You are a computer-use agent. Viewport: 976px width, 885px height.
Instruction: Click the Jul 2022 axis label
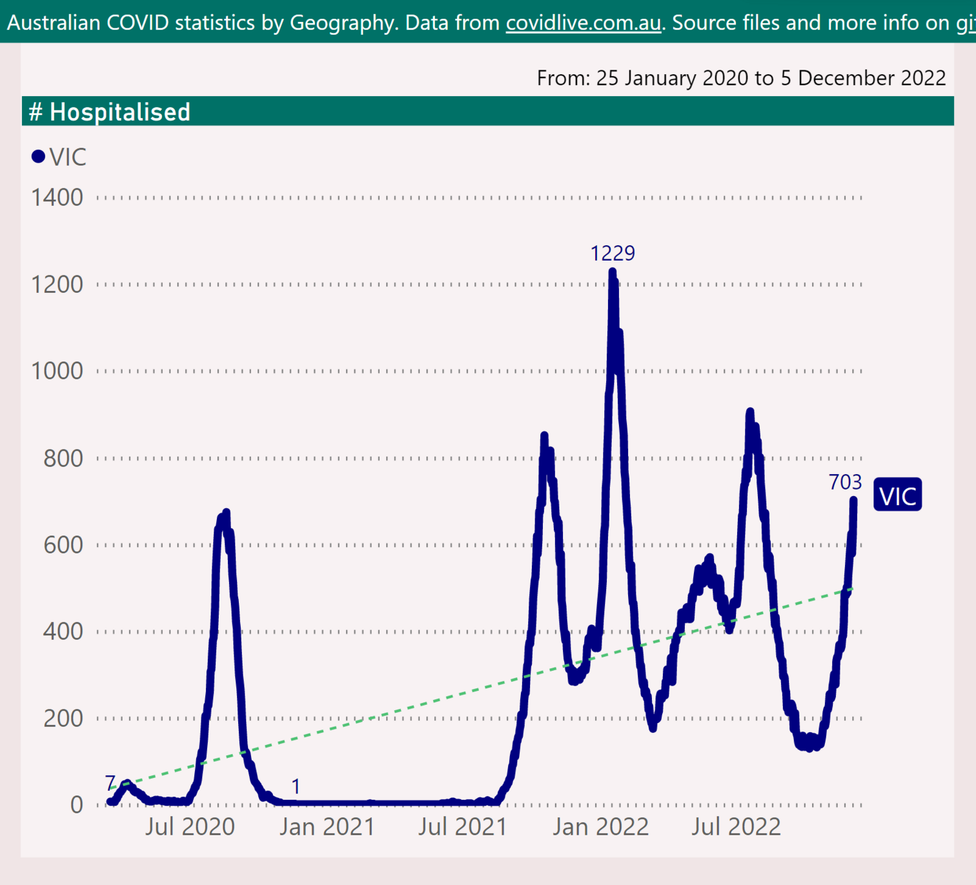pos(736,826)
